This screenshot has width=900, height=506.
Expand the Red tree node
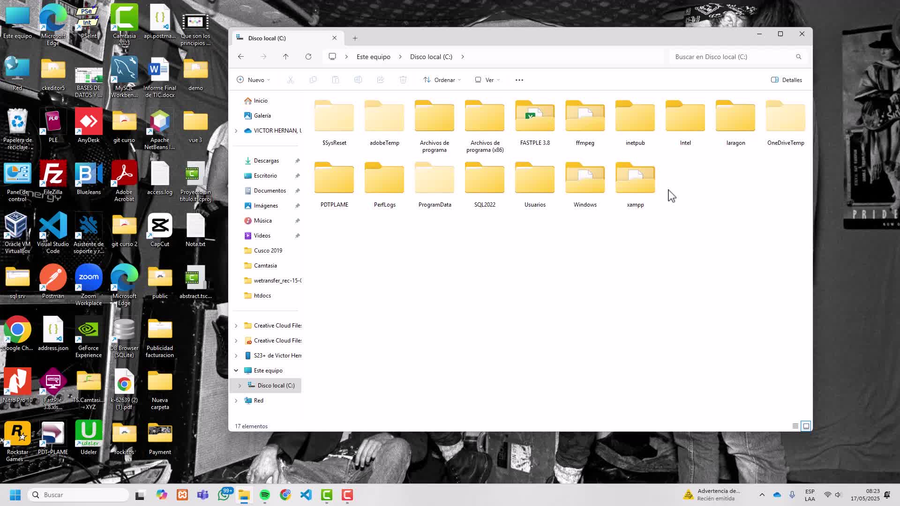click(236, 401)
